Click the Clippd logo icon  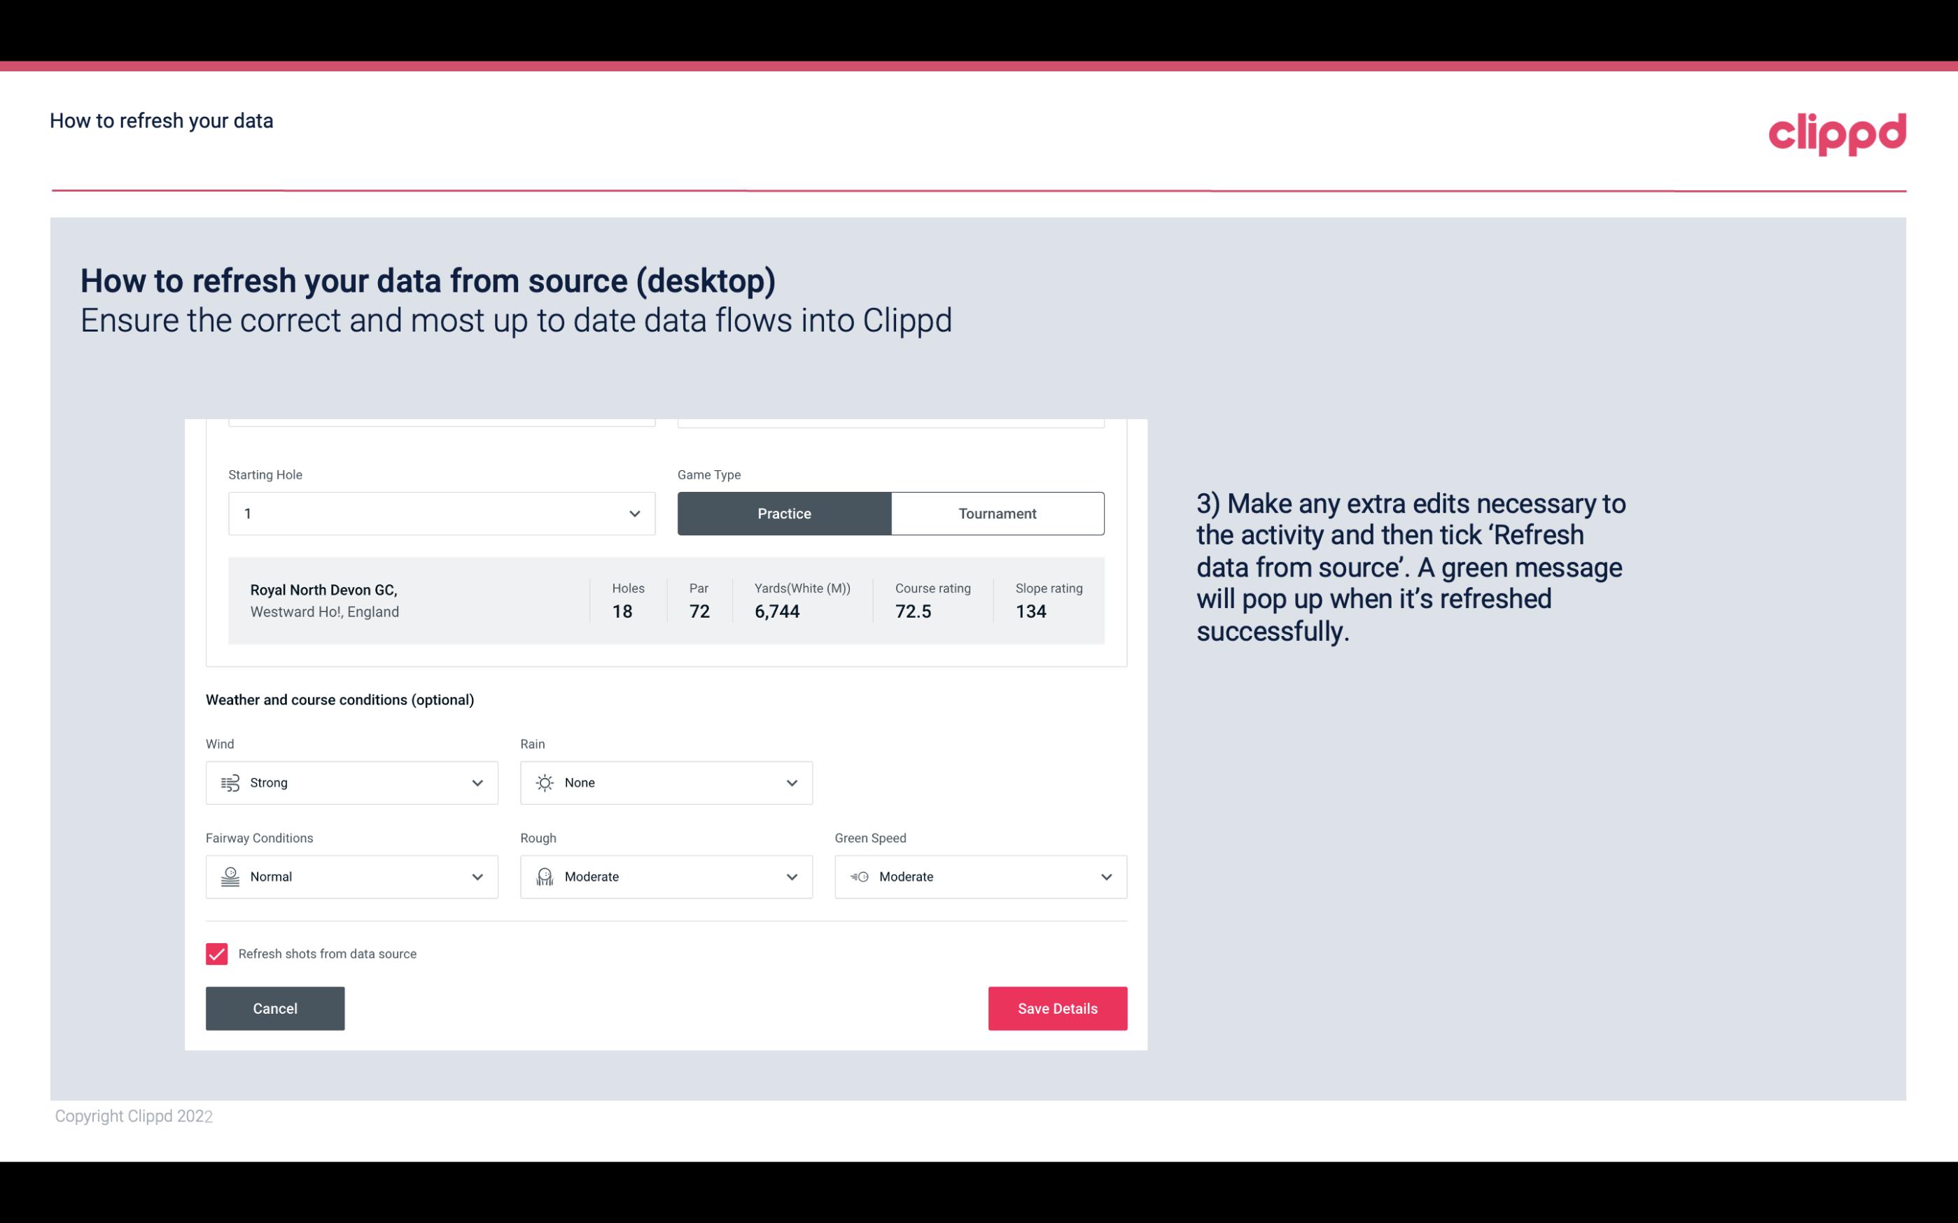point(1837,131)
